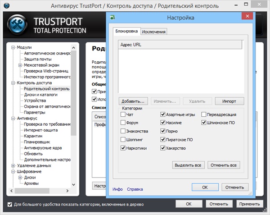This screenshot has width=270, height=215.
Task: Enable the Чат category checkbox
Action: point(123,114)
